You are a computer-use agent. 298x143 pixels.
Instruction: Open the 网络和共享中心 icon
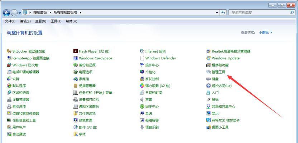pyautogui.click(x=208, y=107)
